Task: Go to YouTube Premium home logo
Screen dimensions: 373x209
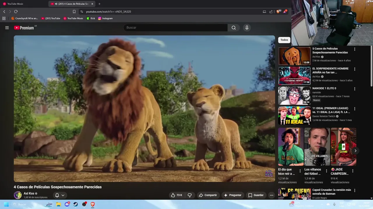Action: coord(24,28)
